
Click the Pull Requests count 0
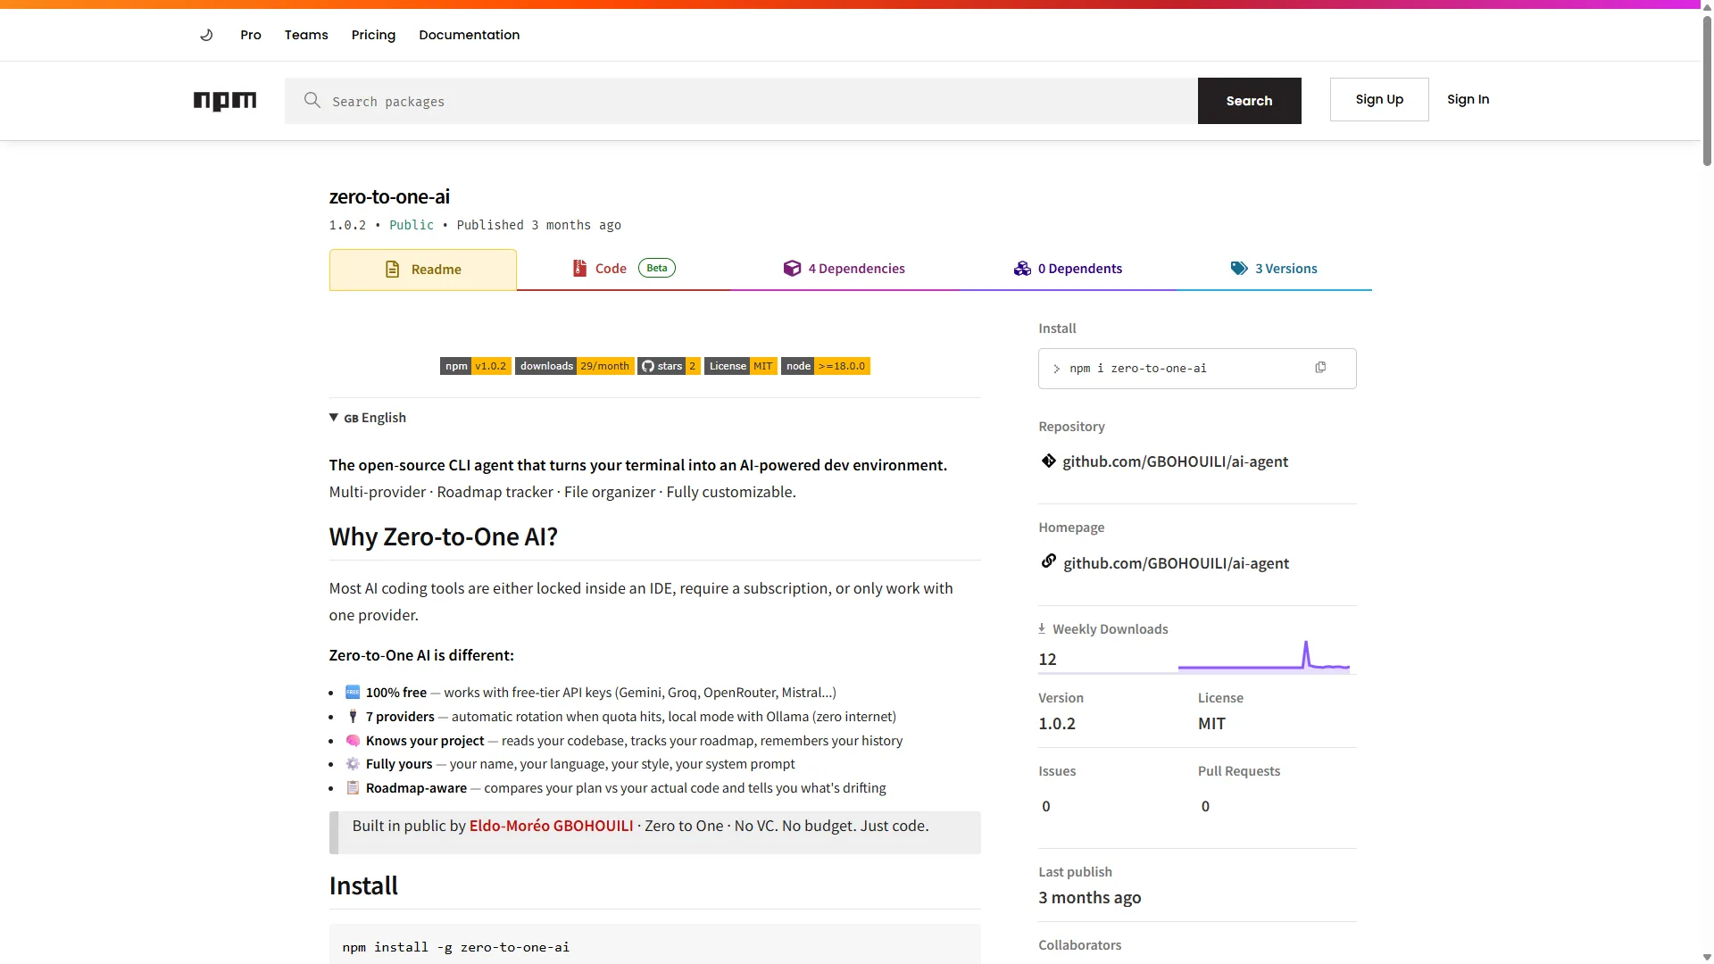(1205, 806)
